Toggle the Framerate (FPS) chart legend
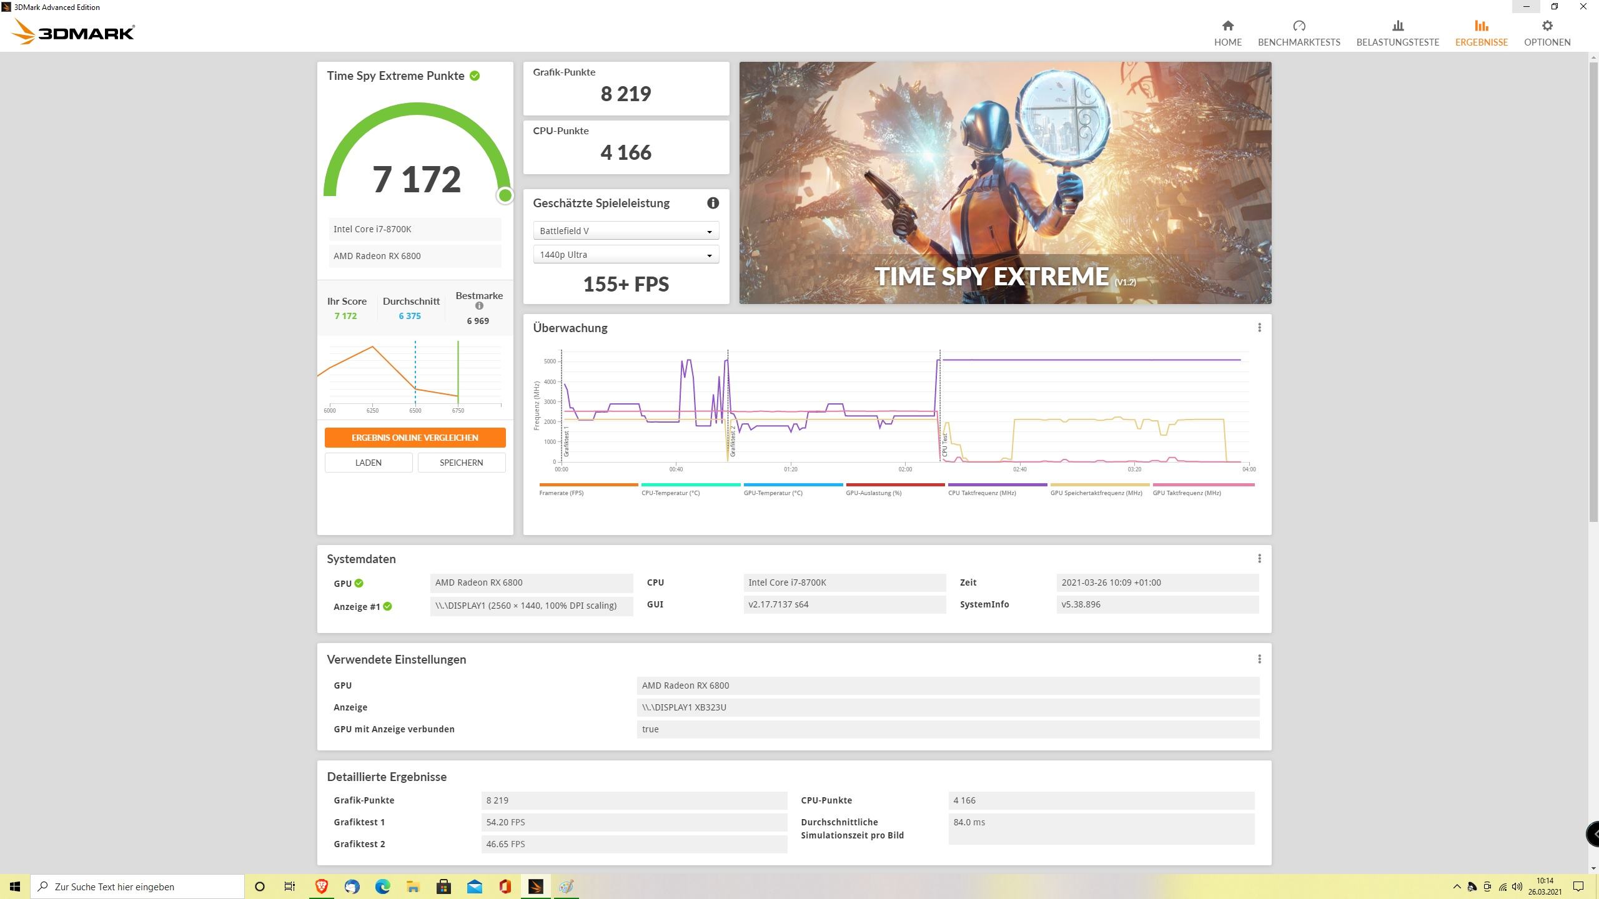 (588, 489)
